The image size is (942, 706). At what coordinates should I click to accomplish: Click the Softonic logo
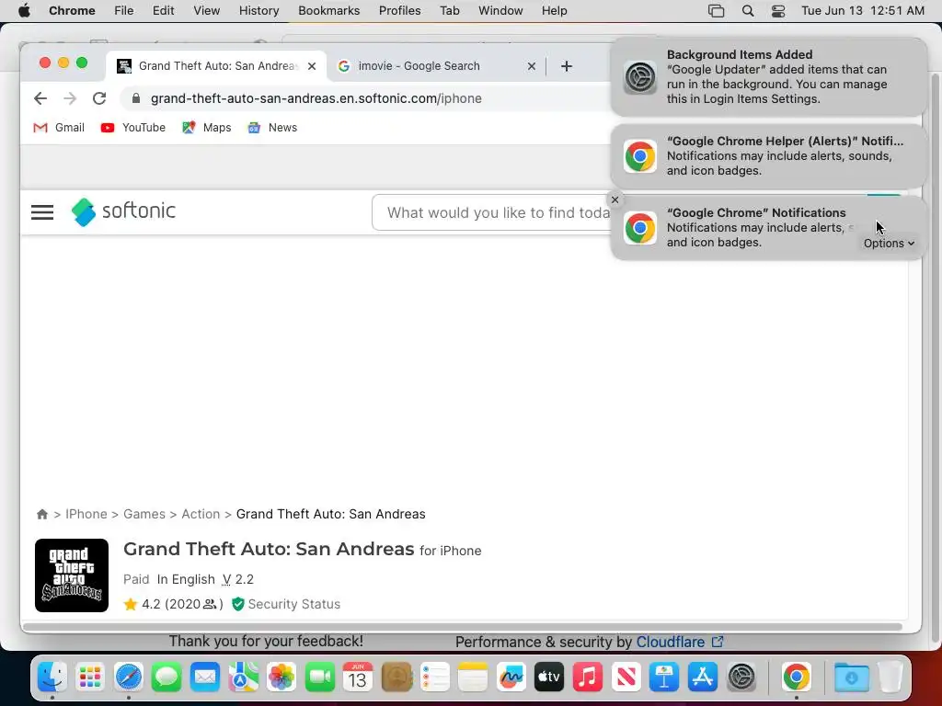point(123,211)
